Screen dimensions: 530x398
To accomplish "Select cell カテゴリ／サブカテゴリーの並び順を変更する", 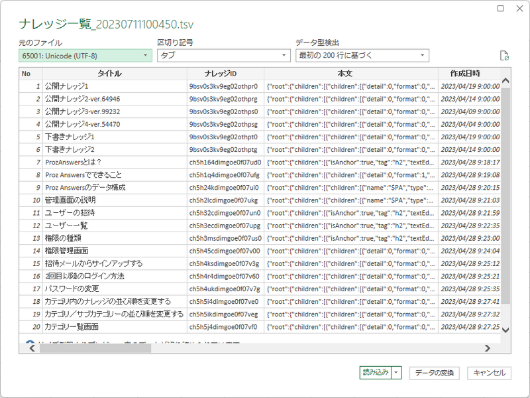I will (115, 314).
